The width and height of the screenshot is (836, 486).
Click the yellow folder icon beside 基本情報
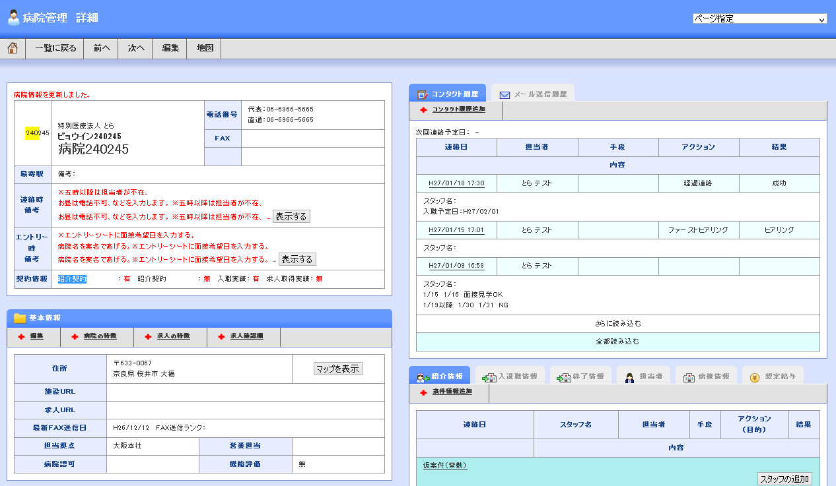(x=20, y=318)
